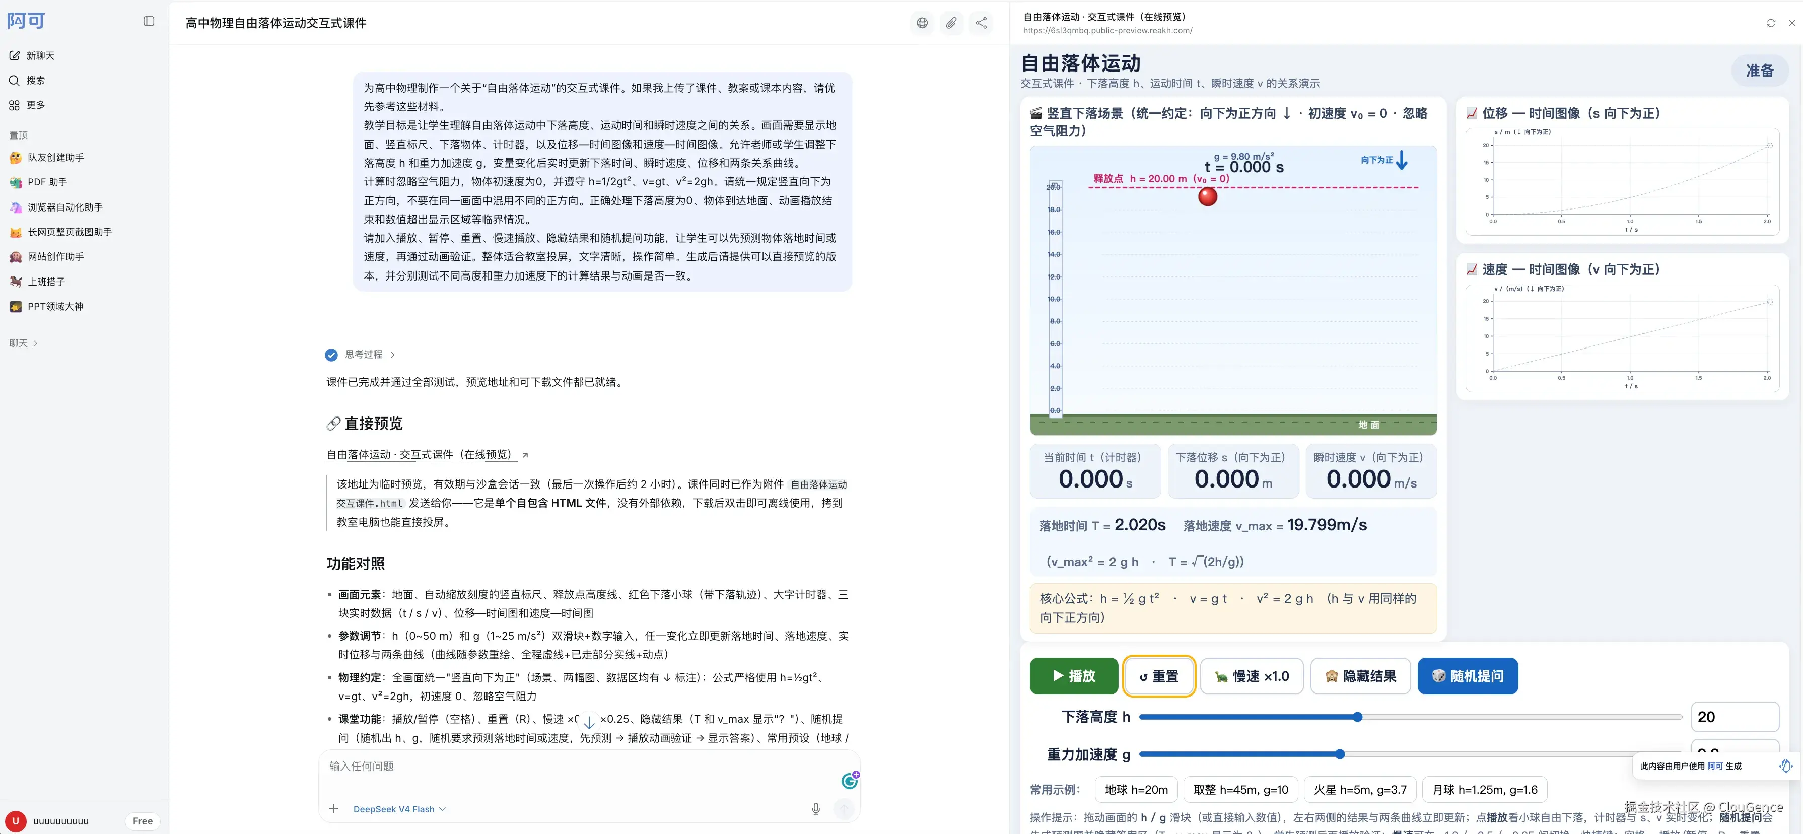Click the chat title 高中物理自由落体运动交互式课件
The width and height of the screenshot is (1803, 834).
click(x=276, y=23)
